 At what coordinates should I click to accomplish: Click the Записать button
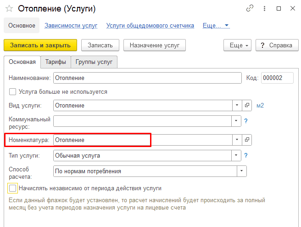point(100,45)
